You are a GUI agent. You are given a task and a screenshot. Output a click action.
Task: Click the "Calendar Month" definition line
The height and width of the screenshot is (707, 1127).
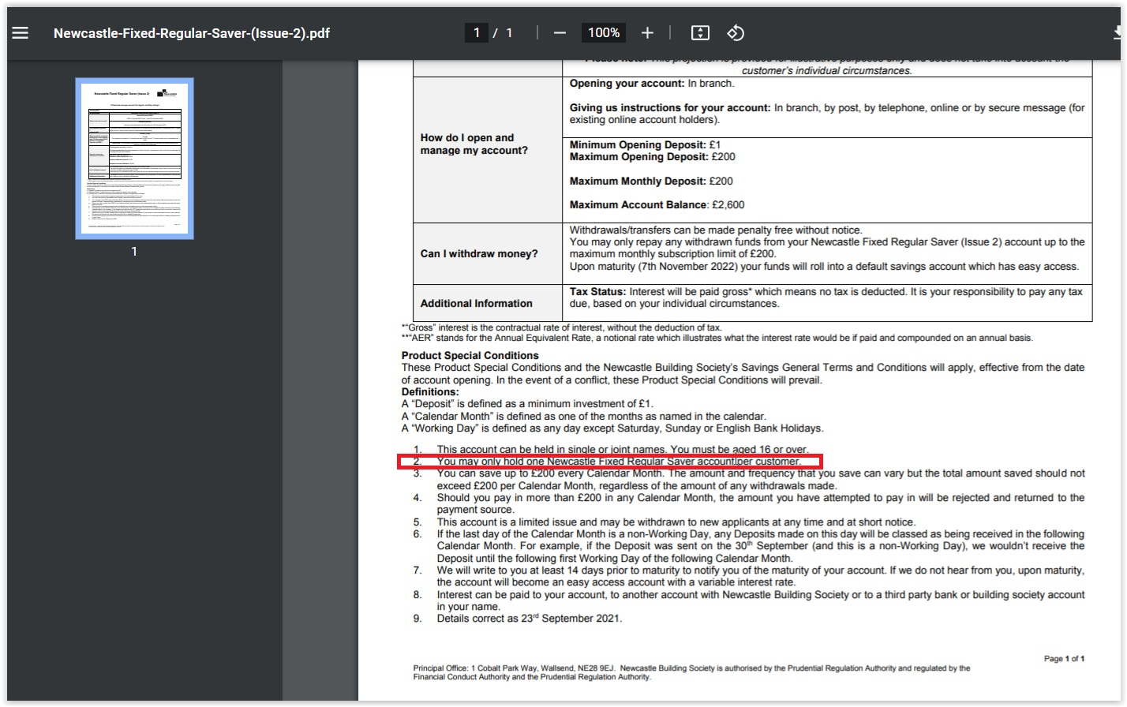click(583, 416)
